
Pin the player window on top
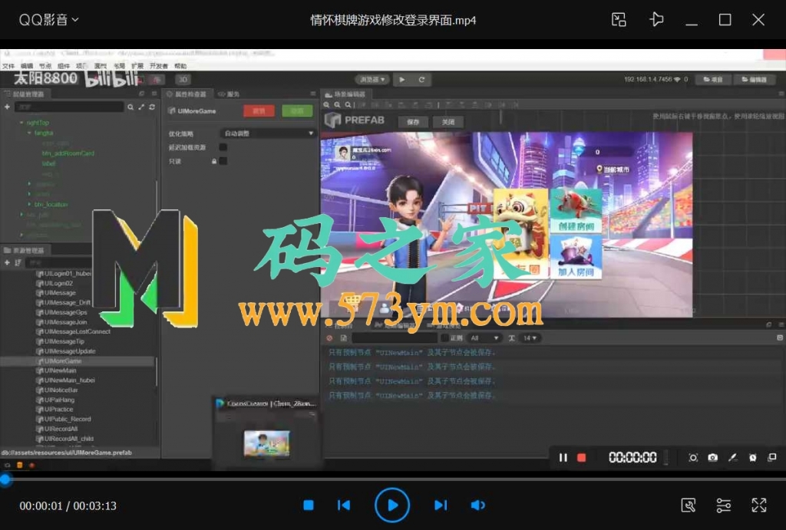click(656, 19)
